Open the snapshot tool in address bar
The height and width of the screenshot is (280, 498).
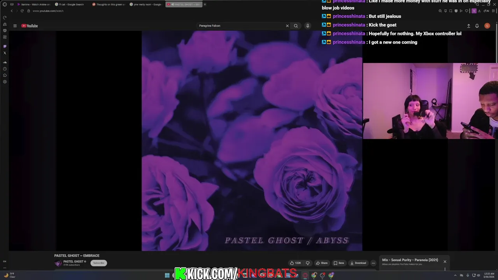[451, 11]
